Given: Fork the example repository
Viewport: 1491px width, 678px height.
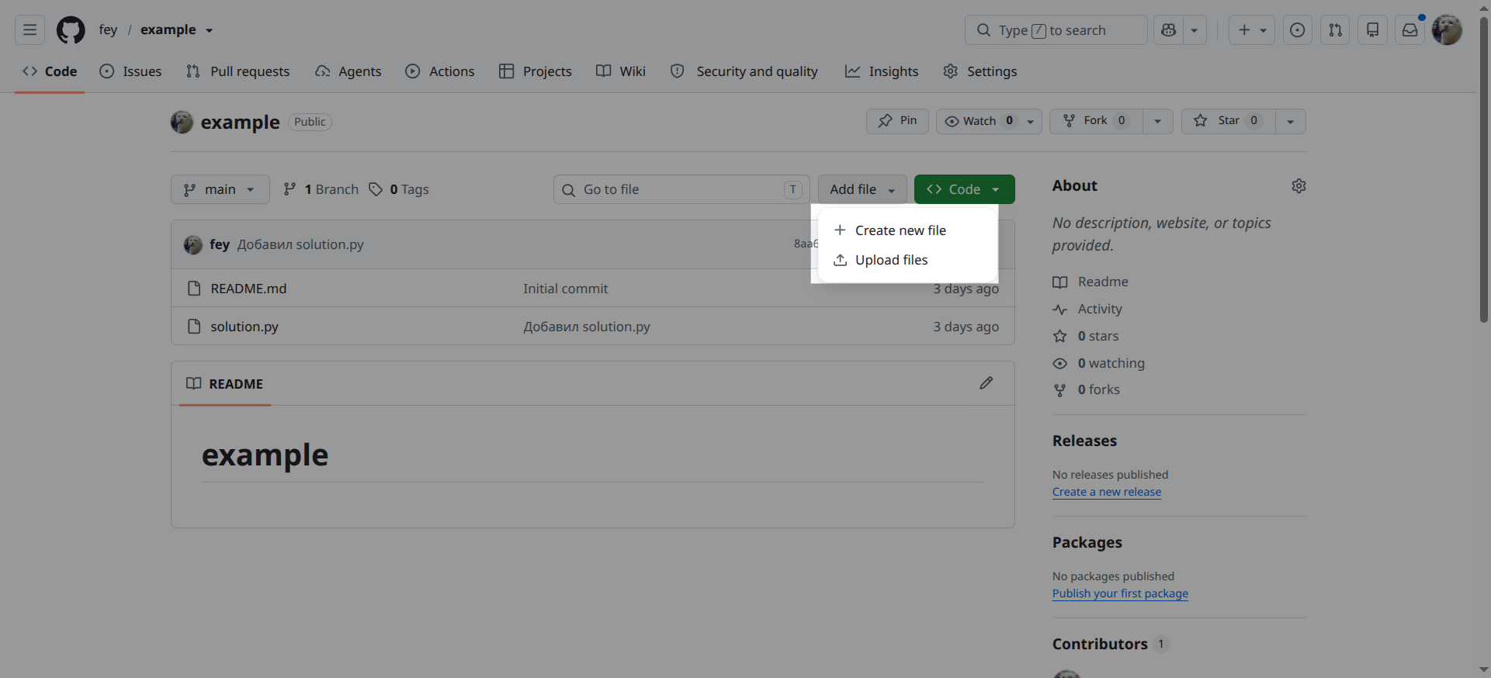Looking at the screenshot, I should [x=1095, y=121].
